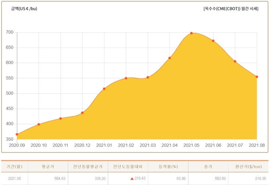The height and width of the screenshot is (185, 271).
Task: Click the 2021.08 data point on chart
Action: point(257,77)
